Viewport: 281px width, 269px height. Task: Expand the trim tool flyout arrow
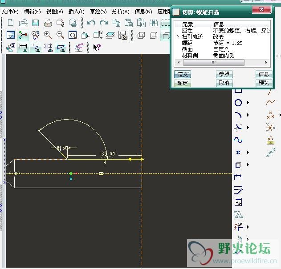click(248, 227)
